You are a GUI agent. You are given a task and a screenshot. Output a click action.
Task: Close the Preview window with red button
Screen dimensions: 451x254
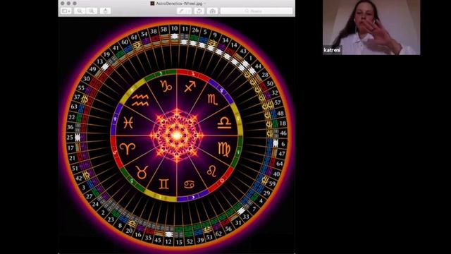point(63,3)
